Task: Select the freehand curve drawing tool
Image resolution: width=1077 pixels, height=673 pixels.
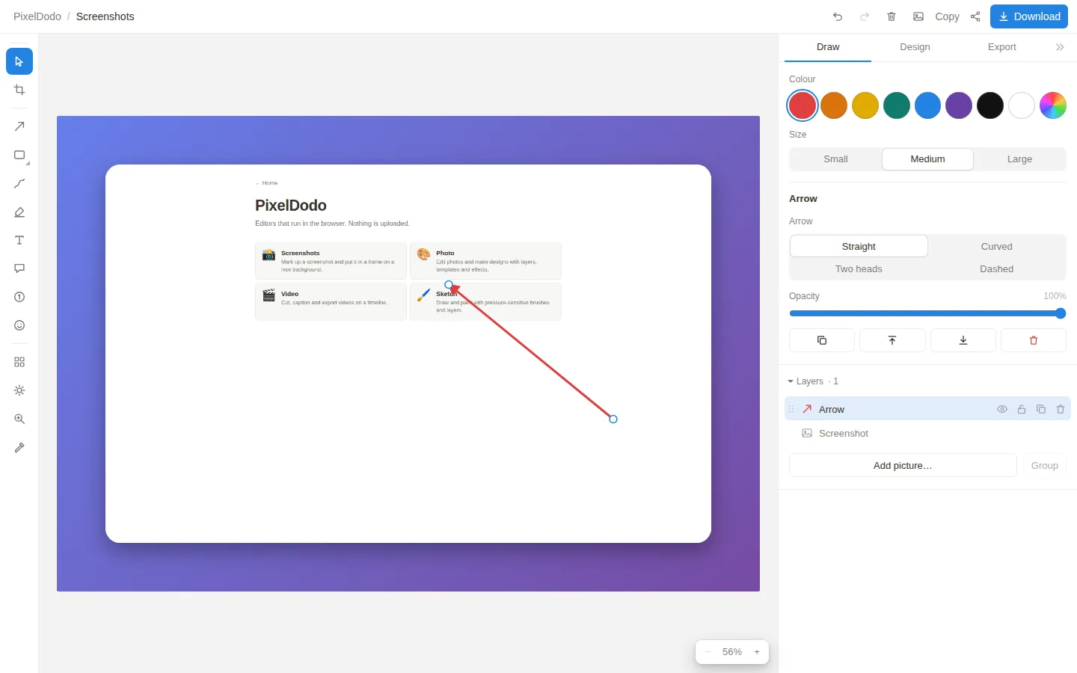Action: [x=19, y=183]
